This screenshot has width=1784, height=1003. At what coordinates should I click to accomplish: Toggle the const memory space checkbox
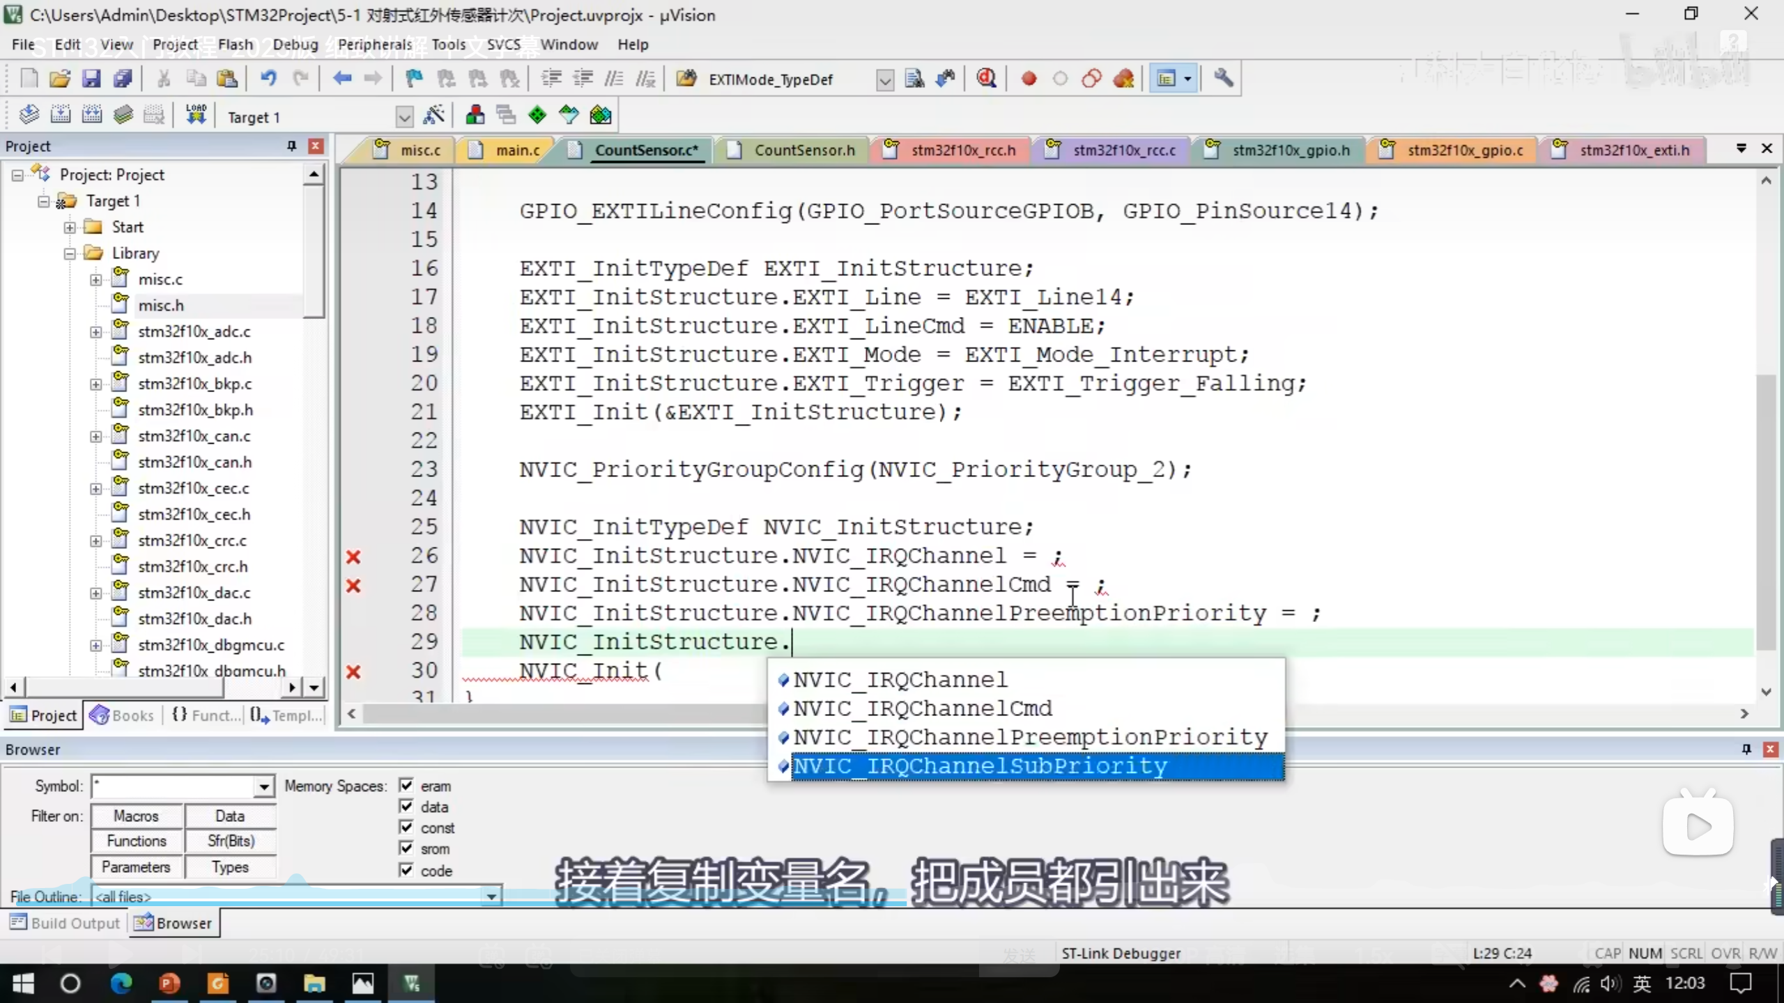click(x=406, y=827)
